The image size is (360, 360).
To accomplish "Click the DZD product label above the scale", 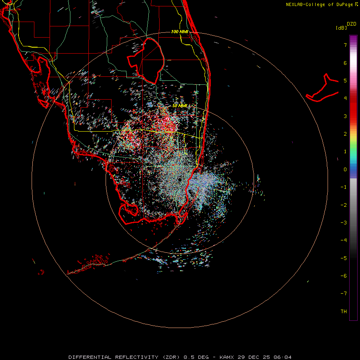I will pos(352,24).
